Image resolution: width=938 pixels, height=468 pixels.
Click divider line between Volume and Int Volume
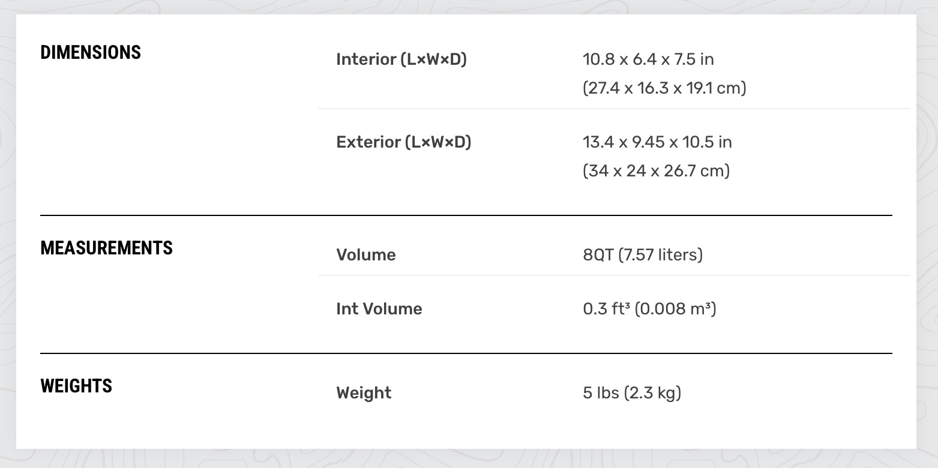[614, 275]
